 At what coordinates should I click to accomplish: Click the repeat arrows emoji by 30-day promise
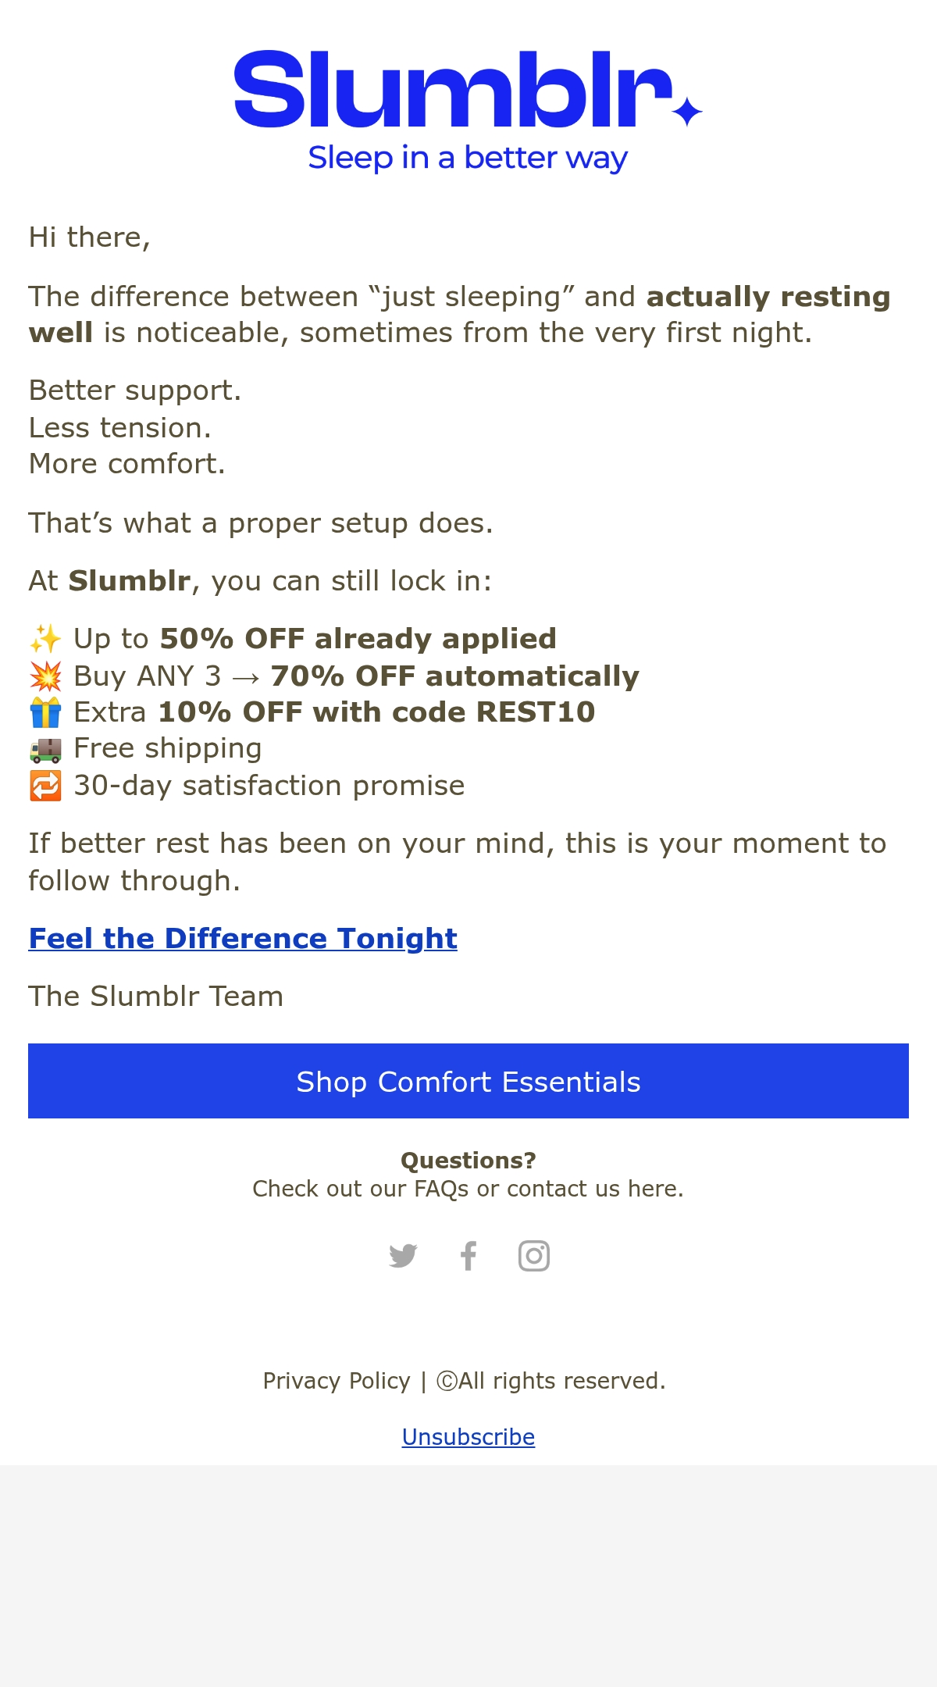tap(45, 786)
